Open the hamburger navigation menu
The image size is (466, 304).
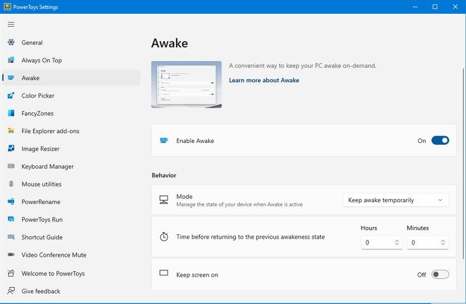[x=11, y=24]
